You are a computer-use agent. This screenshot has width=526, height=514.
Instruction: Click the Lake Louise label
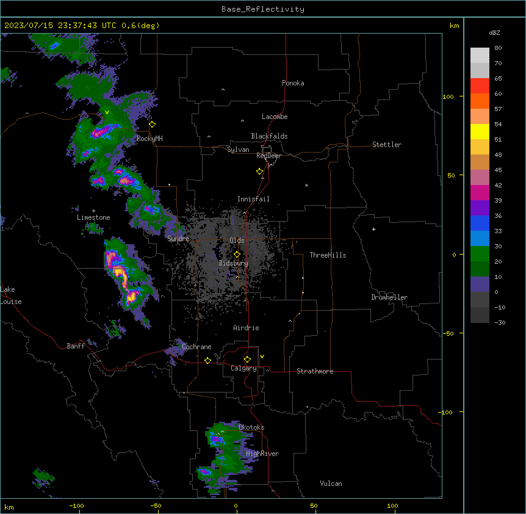(11, 295)
